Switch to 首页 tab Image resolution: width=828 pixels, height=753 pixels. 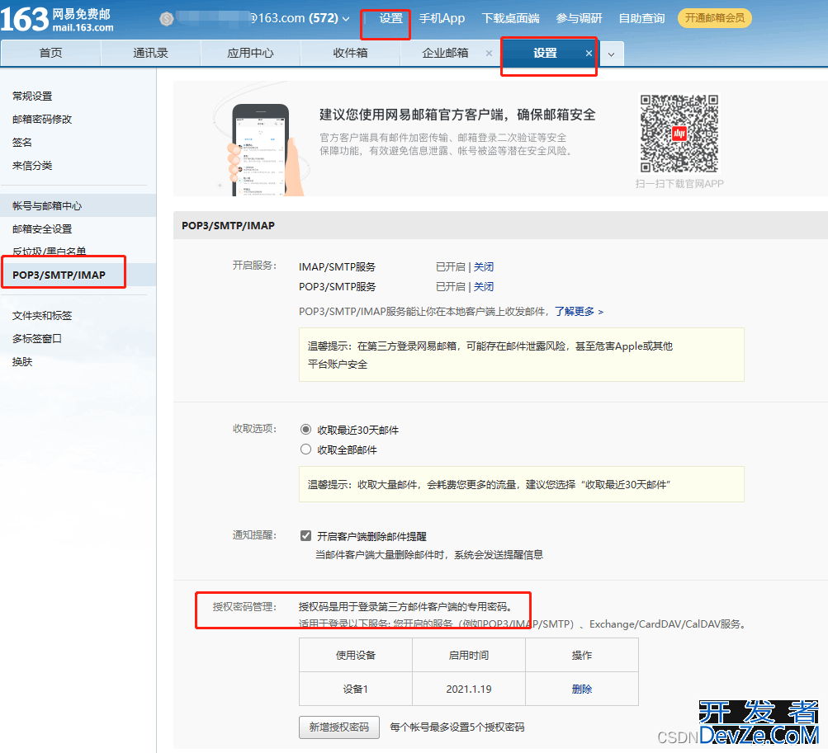pos(50,53)
